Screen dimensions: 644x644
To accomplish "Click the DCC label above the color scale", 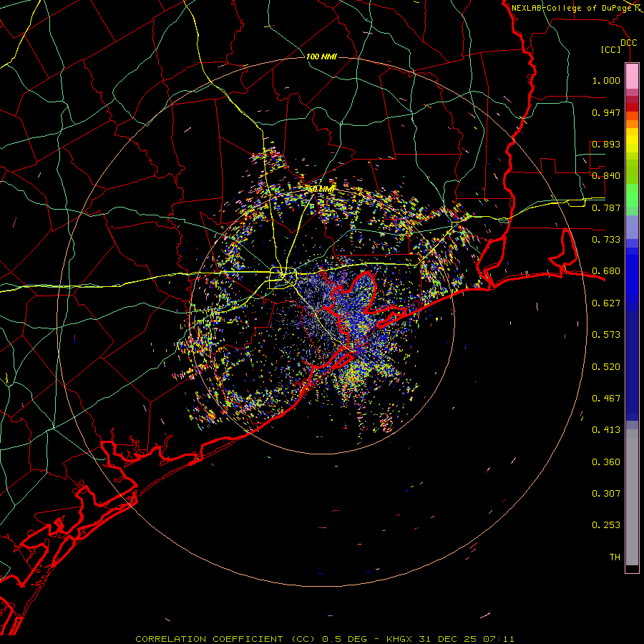I will [x=629, y=43].
